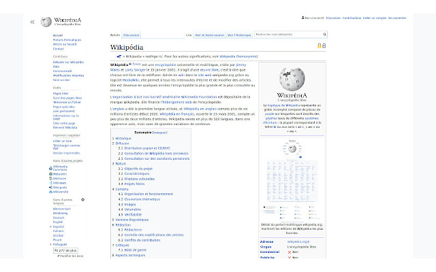Viewport: 436px width, 272px height.
Task: Open Modifications récentes
Action: pos(68,75)
